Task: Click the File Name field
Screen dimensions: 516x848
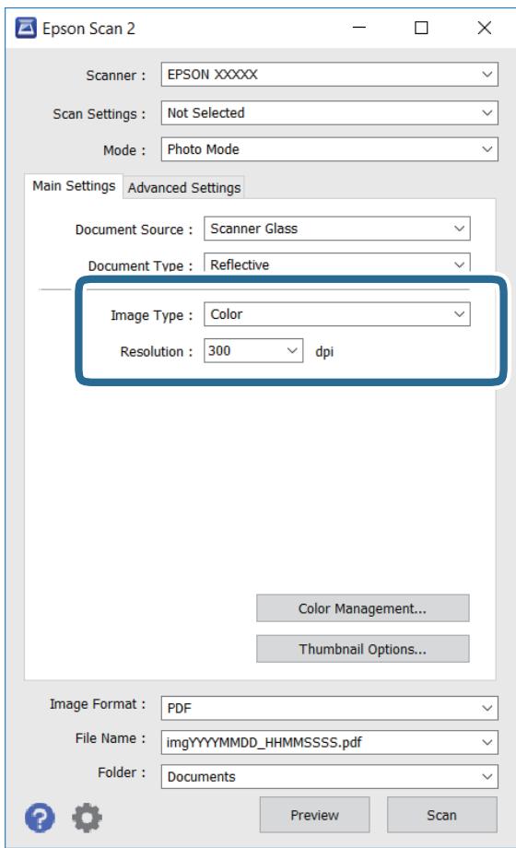Action: (329, 743)
